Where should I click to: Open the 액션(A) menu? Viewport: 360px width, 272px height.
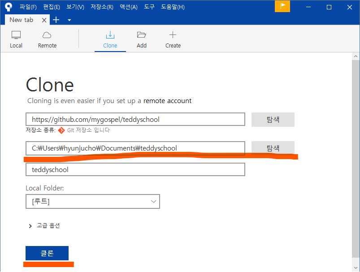click(x=129, y=7)
